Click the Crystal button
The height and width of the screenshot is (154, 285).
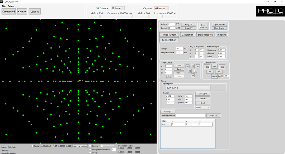[203, 98]
